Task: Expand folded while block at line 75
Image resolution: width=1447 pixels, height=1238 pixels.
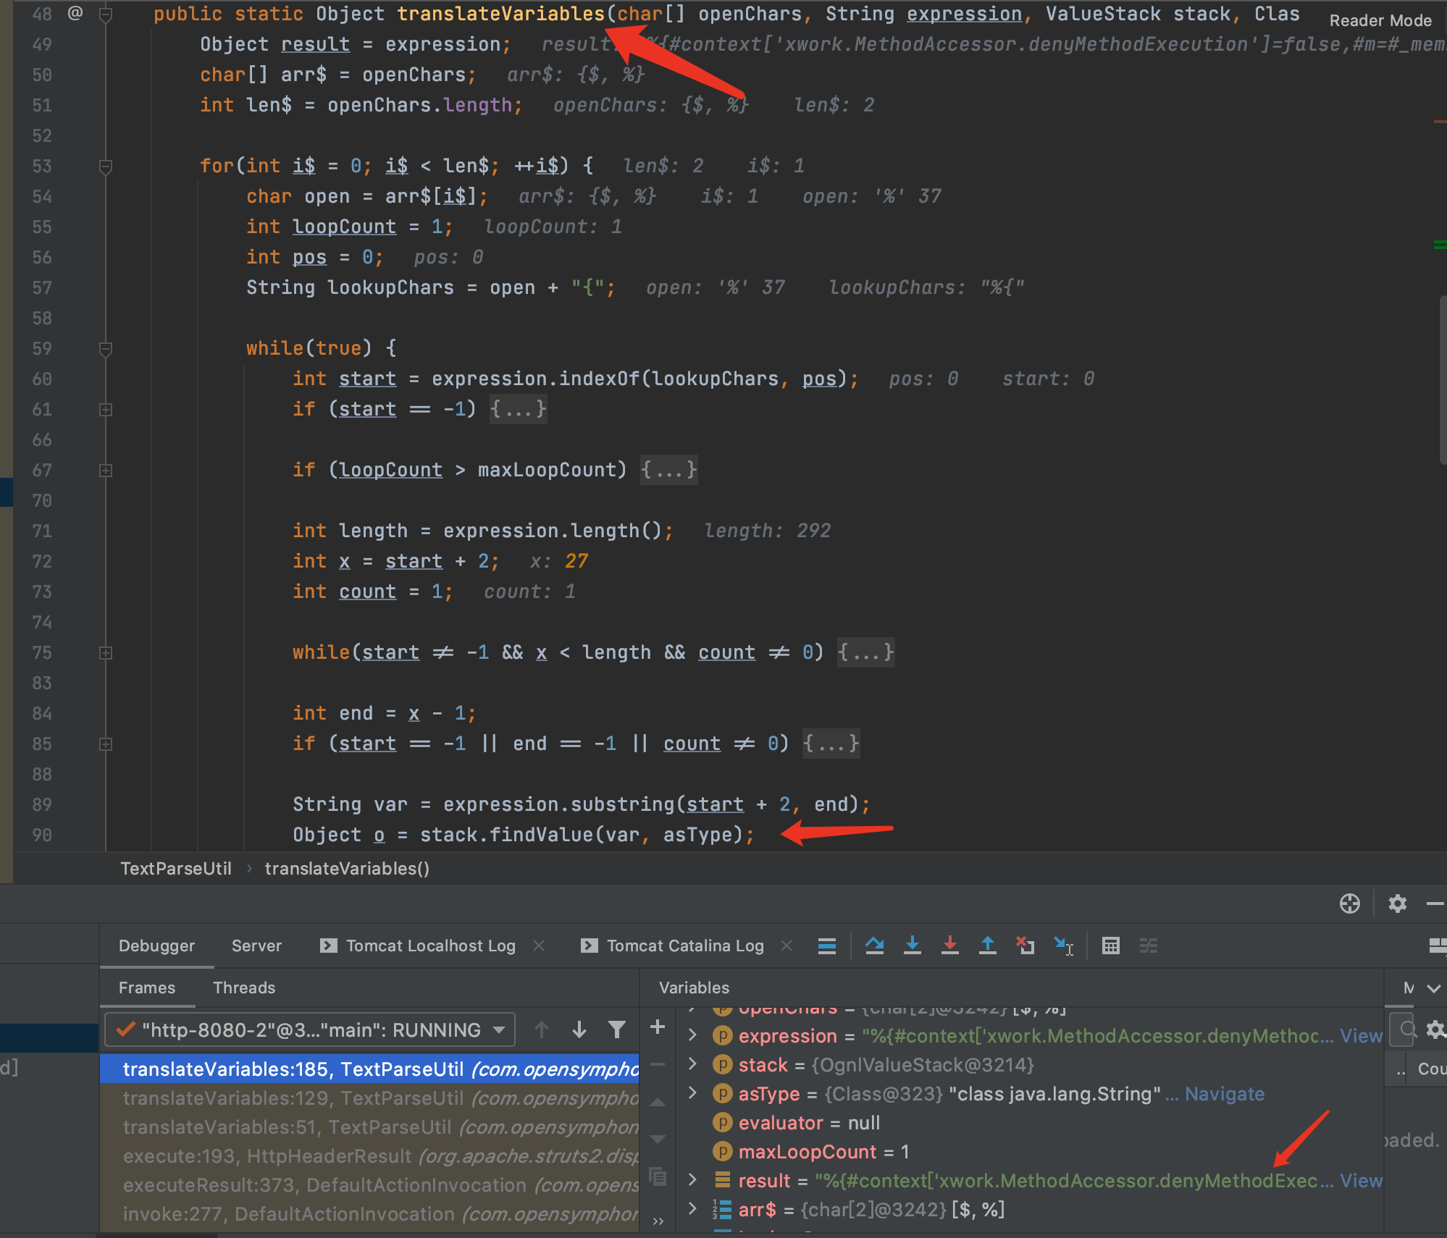Action: point(106,653)
